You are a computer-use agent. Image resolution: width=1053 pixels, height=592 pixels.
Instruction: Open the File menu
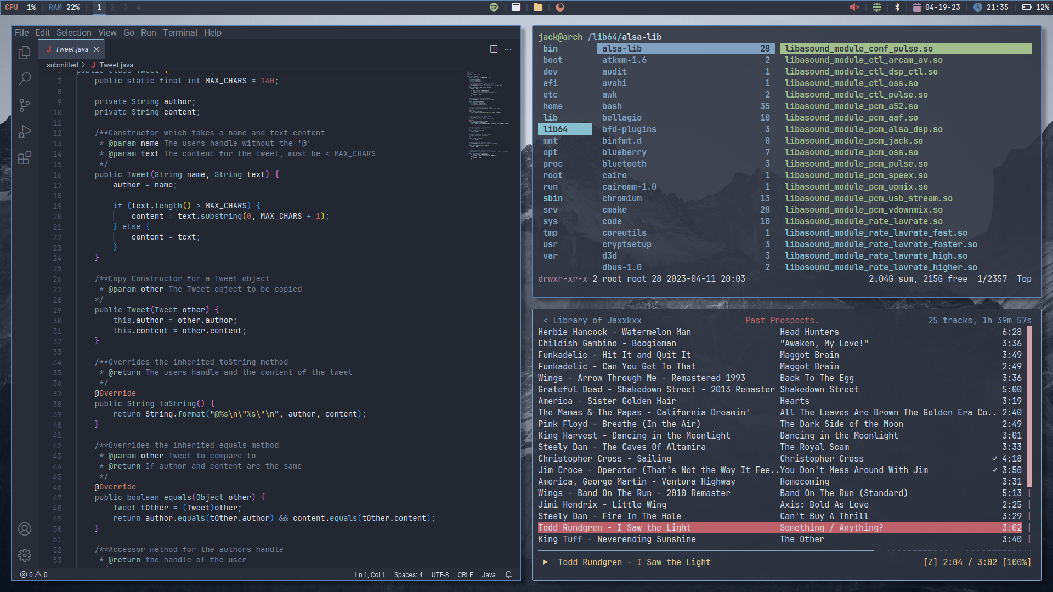[22, 33]
